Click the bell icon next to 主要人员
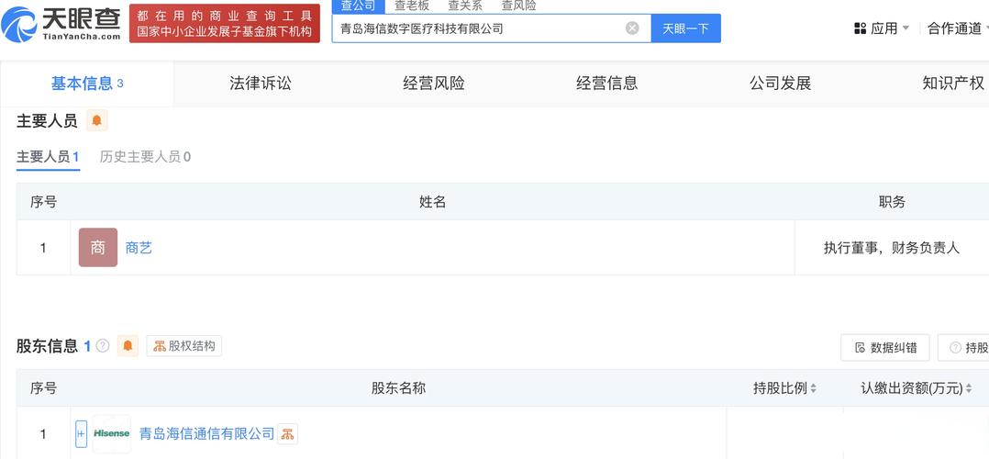989x459 pixels. pos(97,120)
